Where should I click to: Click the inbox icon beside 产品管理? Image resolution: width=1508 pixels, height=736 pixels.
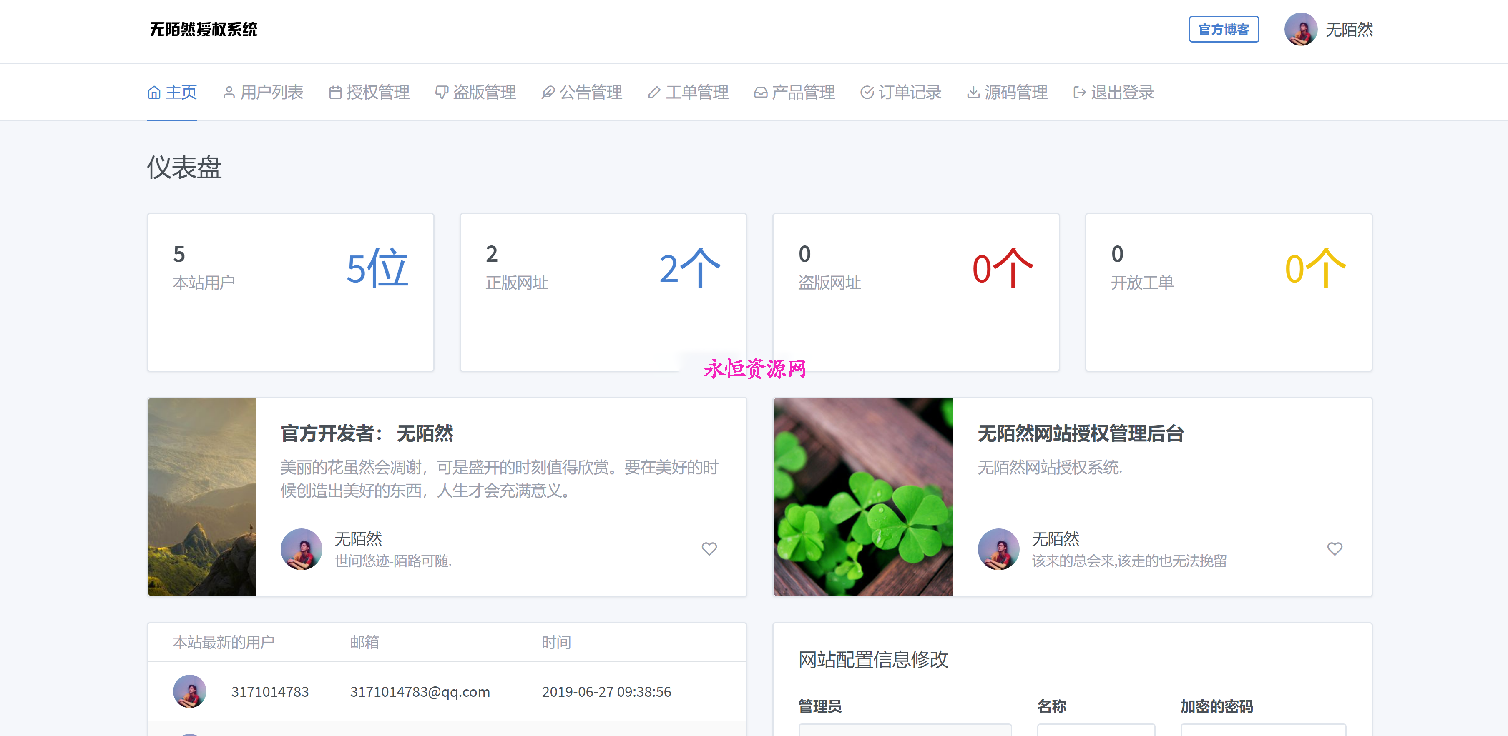[x=760, y=93]
